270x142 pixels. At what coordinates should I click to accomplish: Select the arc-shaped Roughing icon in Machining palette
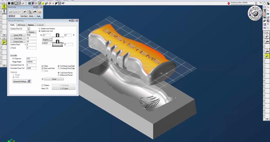click(x=20, y=12)
